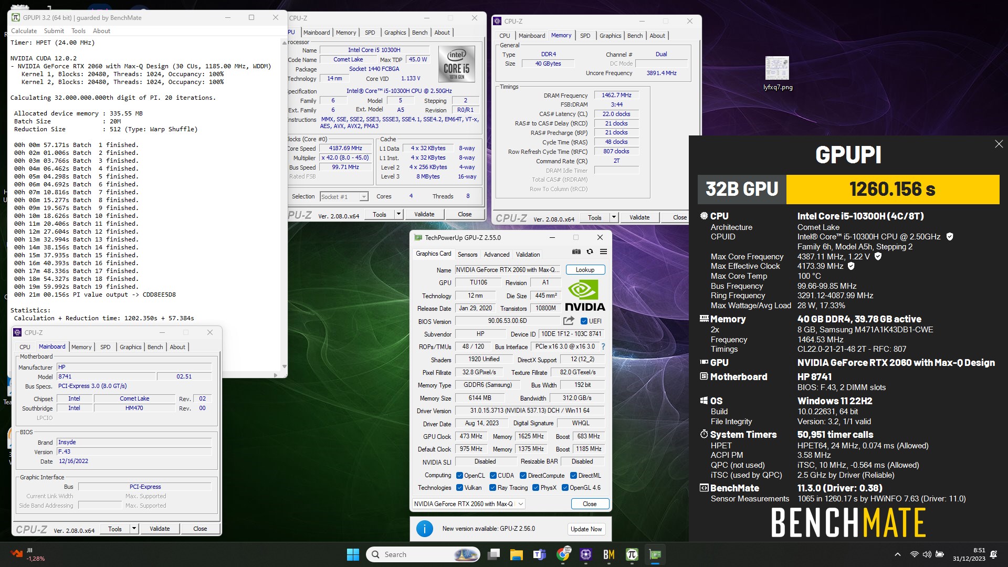The image size is (1008, 567).
Task: Toggle the Ray Tracing checkbox
Action: click(x=492, y=488)
